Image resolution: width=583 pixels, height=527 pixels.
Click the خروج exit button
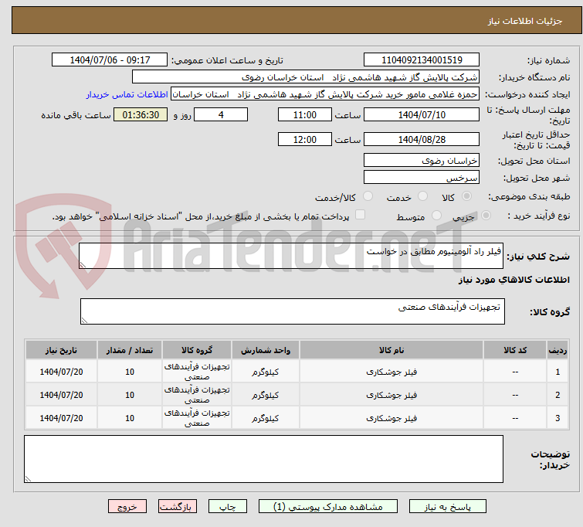[127, 507]
